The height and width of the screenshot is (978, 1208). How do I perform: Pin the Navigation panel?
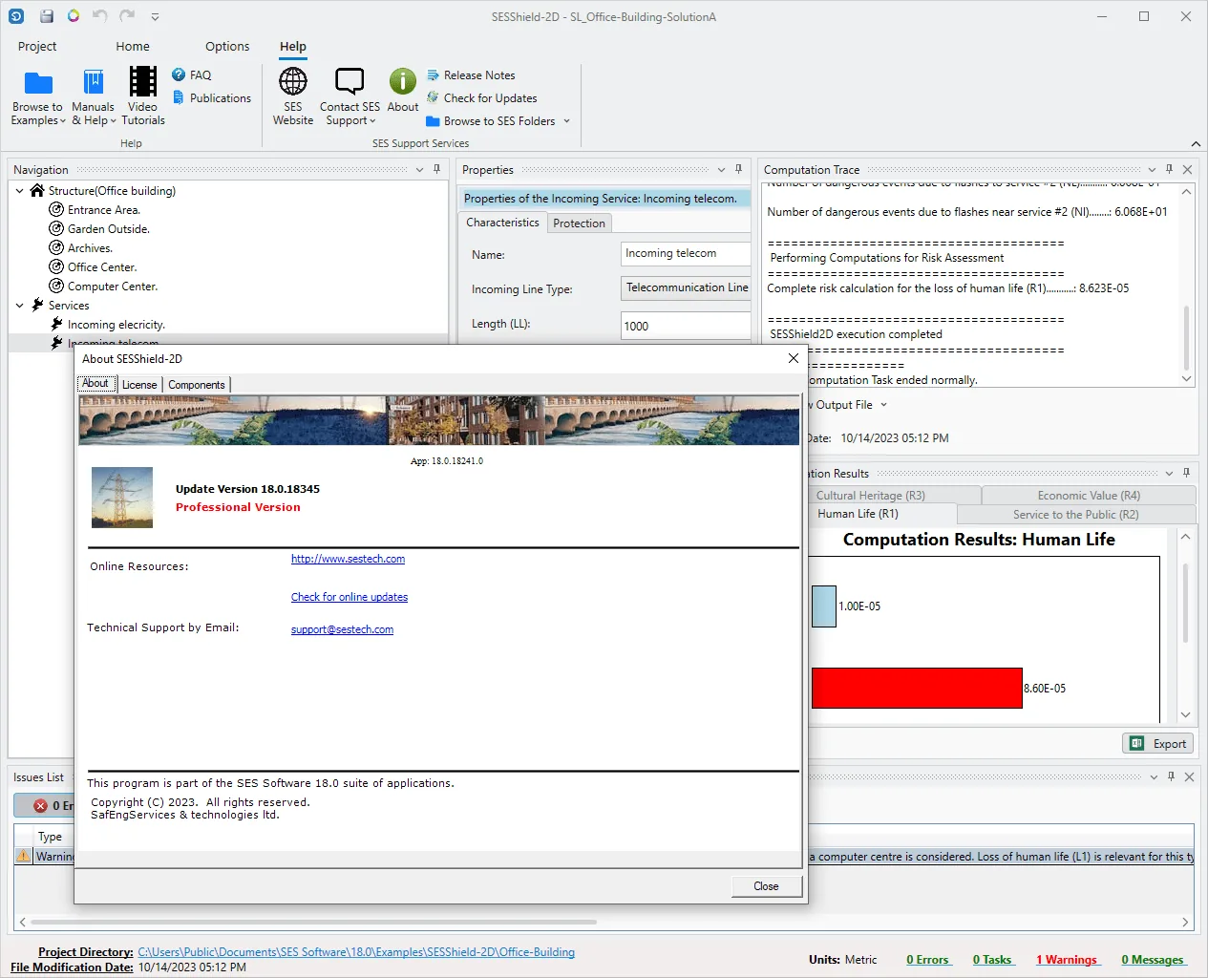point(437,169)
